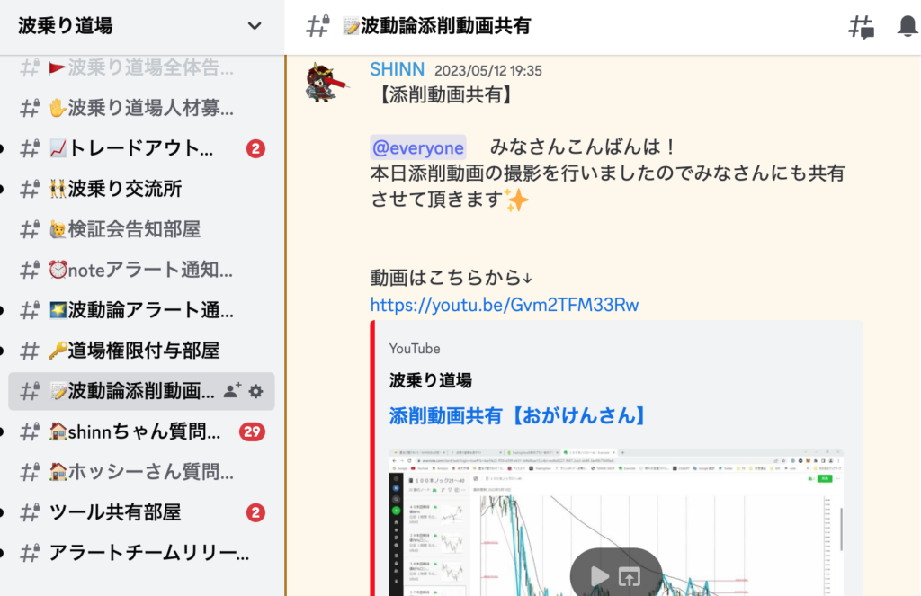Click the unread badge 29 on shinnちゃん channel
Viewport: 921px width, 596px height.
click(x=252, y=432)
